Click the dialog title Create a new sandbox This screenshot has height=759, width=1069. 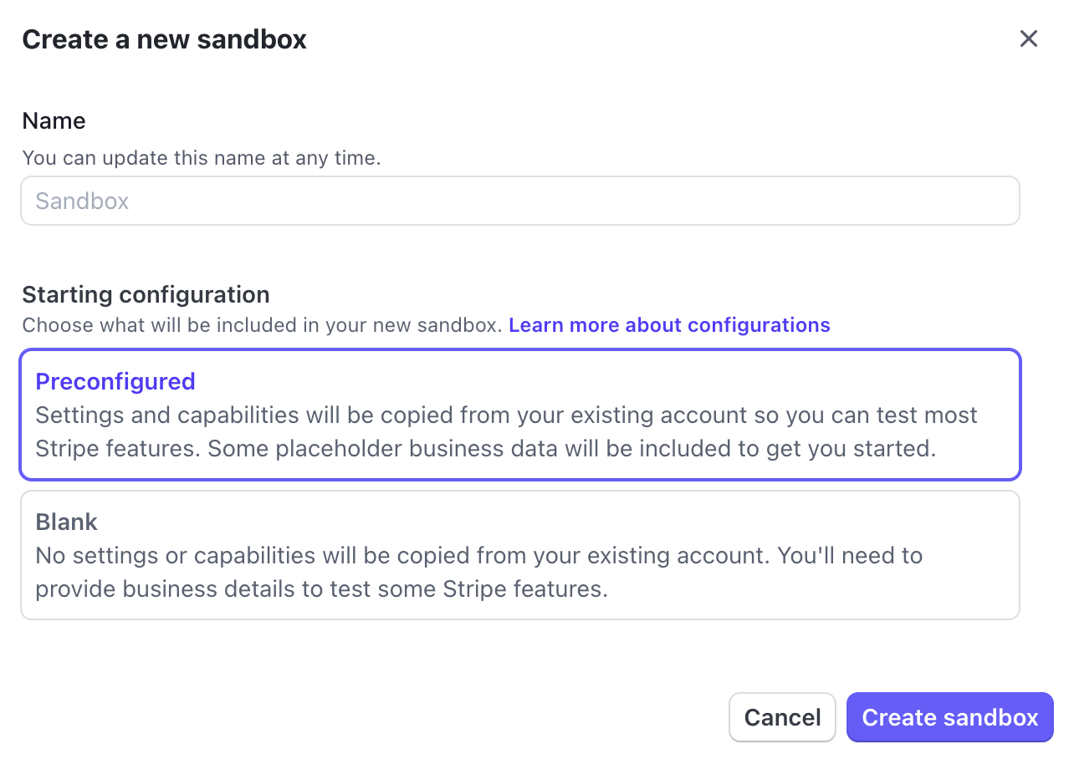[x=164, y=39]
